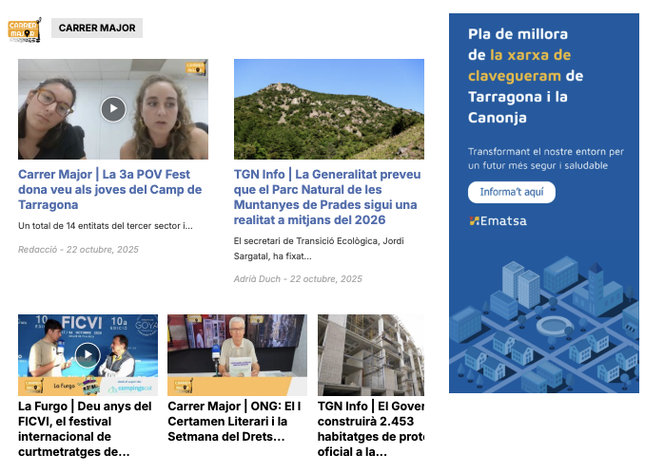This screenshot has height=473, width=645.
Task: Open the Muntanyes de Prades mountain thumbnail
Action: coord(328,108)
